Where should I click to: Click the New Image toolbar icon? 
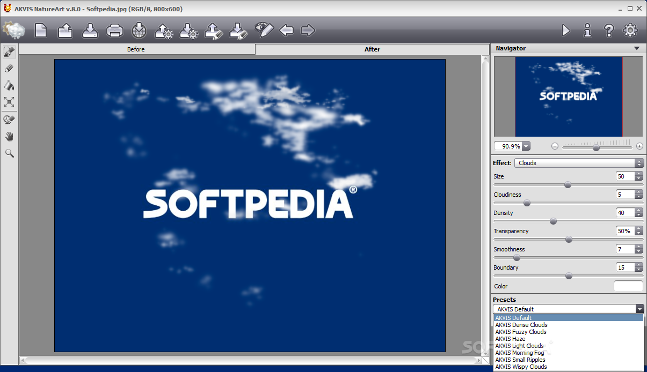[41, 30]
